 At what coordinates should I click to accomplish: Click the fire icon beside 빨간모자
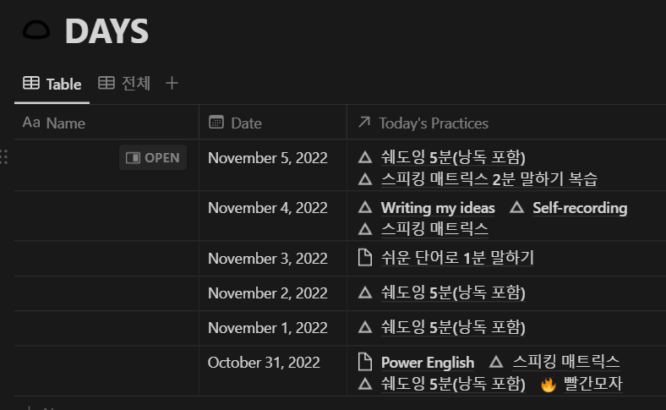pos(549,385)
